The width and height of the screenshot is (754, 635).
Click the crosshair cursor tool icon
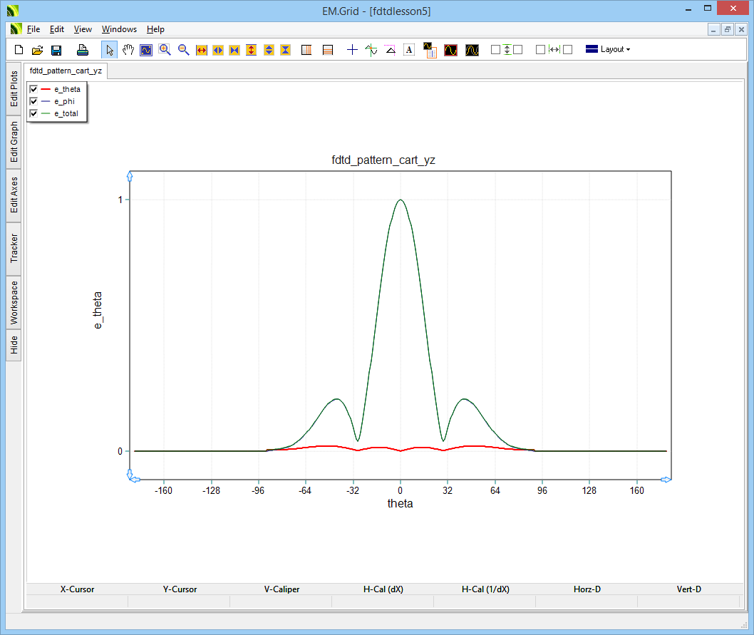tap(352, 50)
